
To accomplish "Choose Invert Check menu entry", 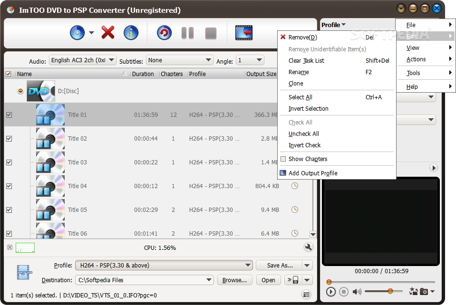I will click(x=337, y=145).
